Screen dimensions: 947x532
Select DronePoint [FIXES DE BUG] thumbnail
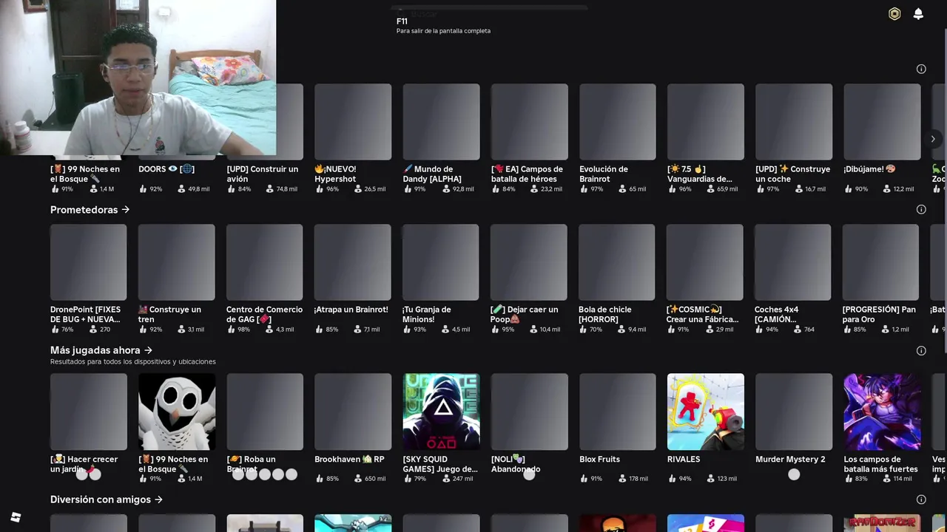click(x=88, y=262)
